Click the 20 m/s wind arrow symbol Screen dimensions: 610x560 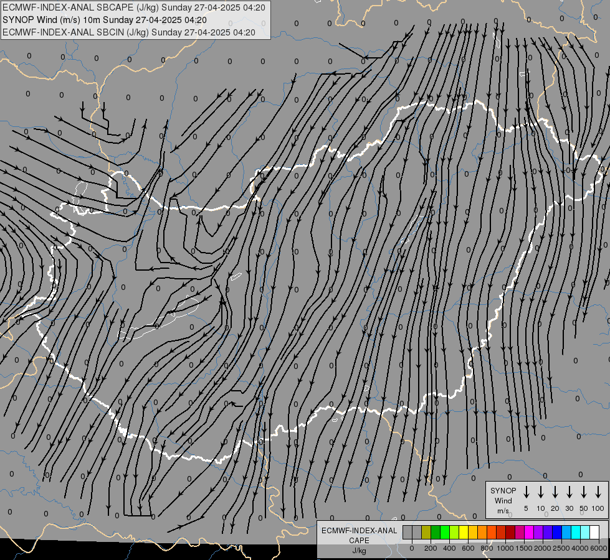click(x=555, y=492)
